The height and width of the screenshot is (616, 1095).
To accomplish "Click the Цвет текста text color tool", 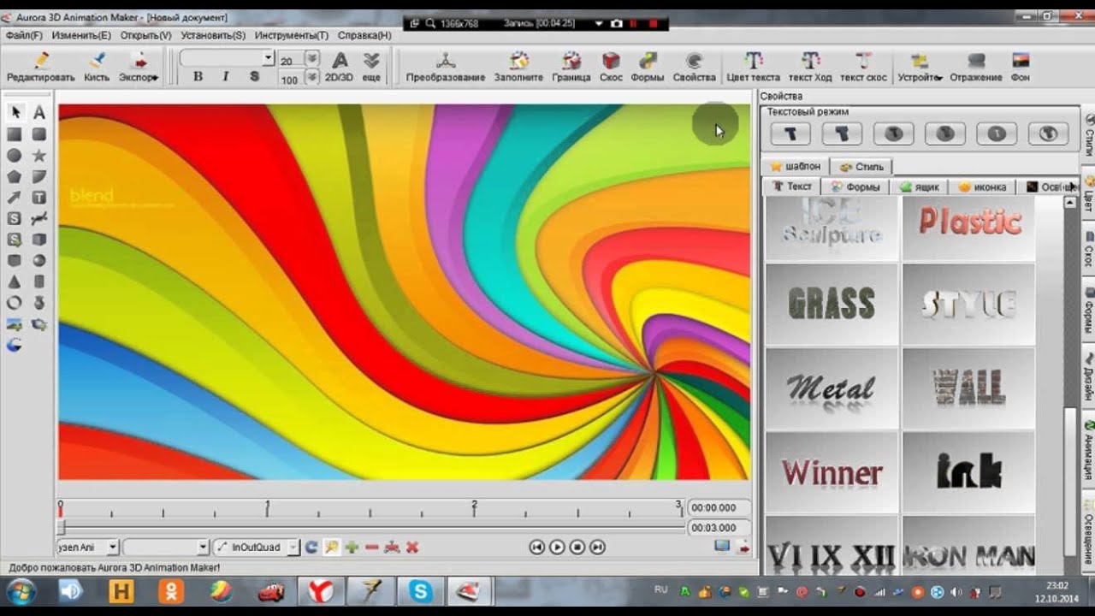I will 753,68.
